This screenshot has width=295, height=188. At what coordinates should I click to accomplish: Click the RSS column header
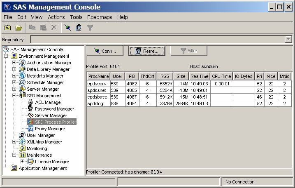(164, 76)
